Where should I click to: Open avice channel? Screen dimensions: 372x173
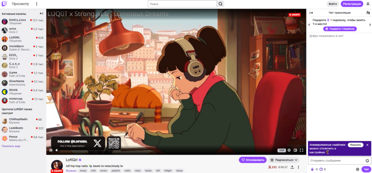click(x=23, y=30)
